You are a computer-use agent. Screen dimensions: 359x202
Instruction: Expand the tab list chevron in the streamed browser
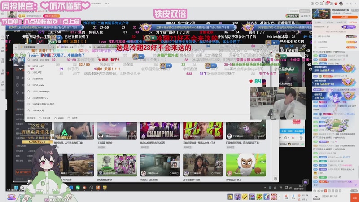click(x=16, y=47)
